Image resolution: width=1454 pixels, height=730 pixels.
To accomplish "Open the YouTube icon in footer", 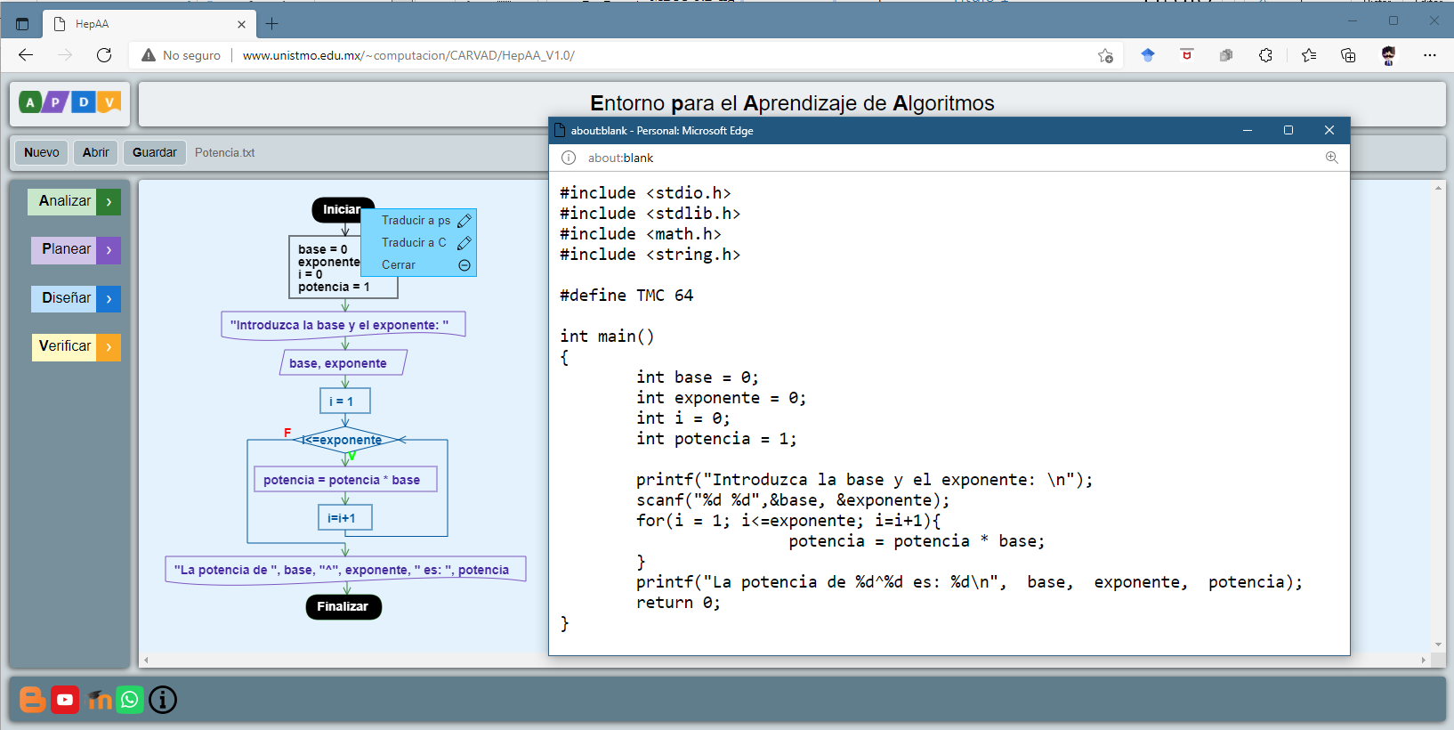I will pyautogui.click(x=65, y=700).
